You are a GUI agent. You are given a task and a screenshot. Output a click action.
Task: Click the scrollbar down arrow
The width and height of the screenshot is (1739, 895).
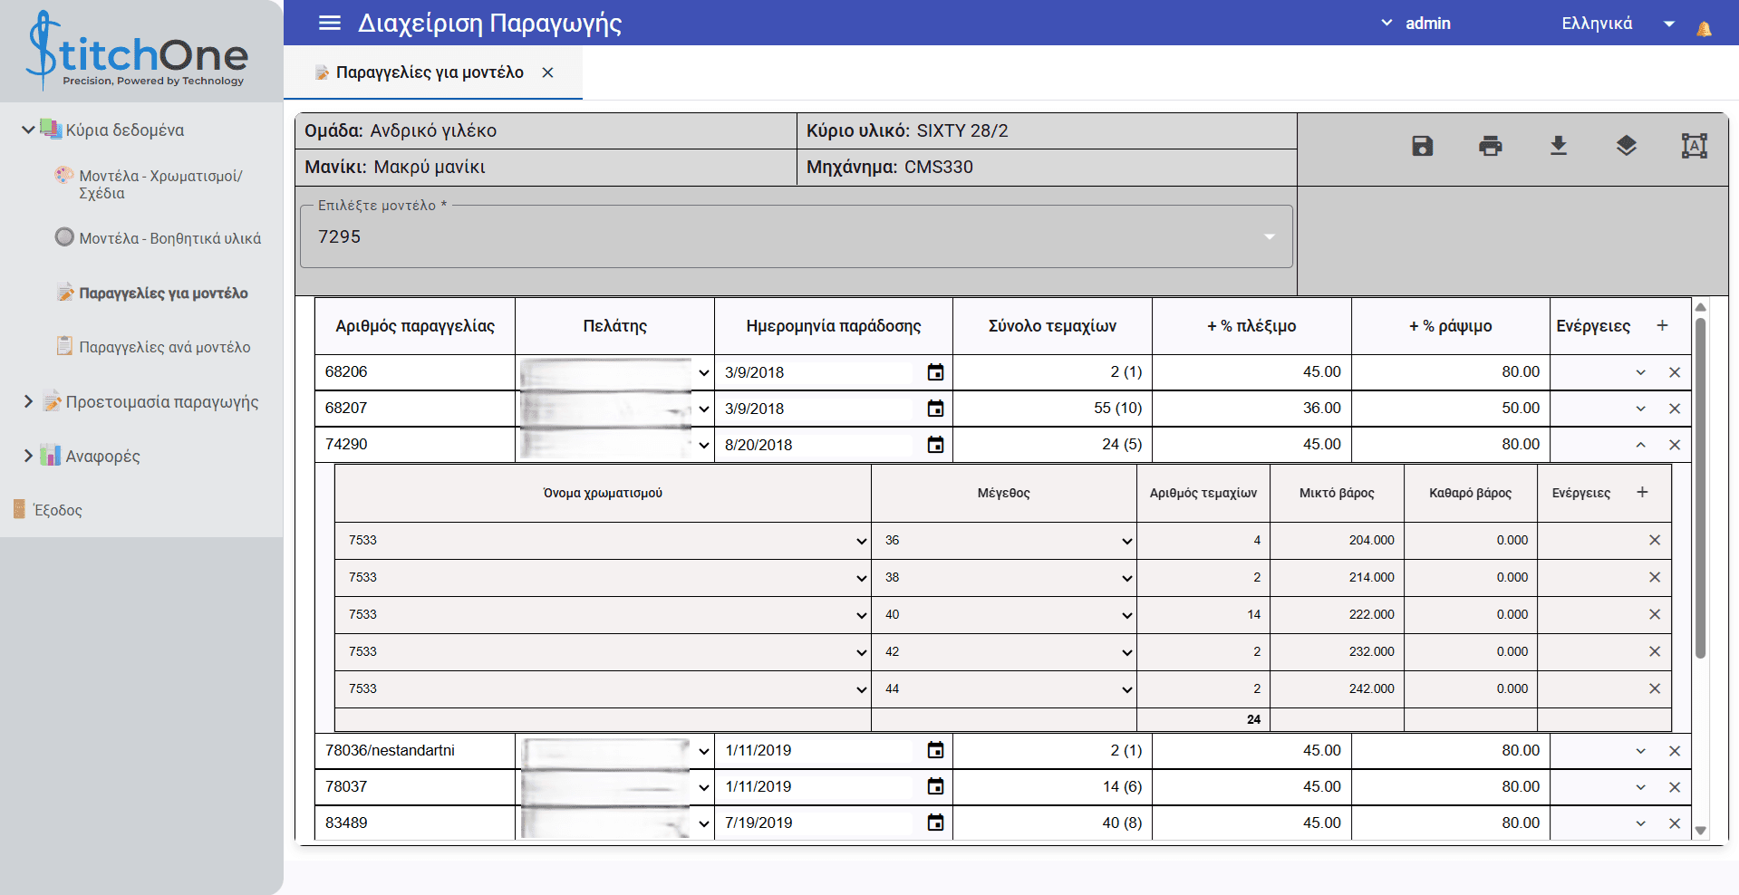[1701, 831]
